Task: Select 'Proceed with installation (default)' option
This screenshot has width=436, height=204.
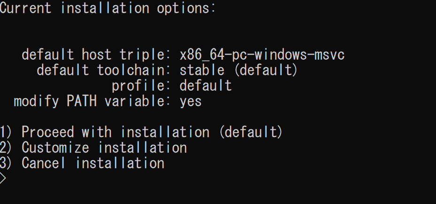Action: coord(141,132)
